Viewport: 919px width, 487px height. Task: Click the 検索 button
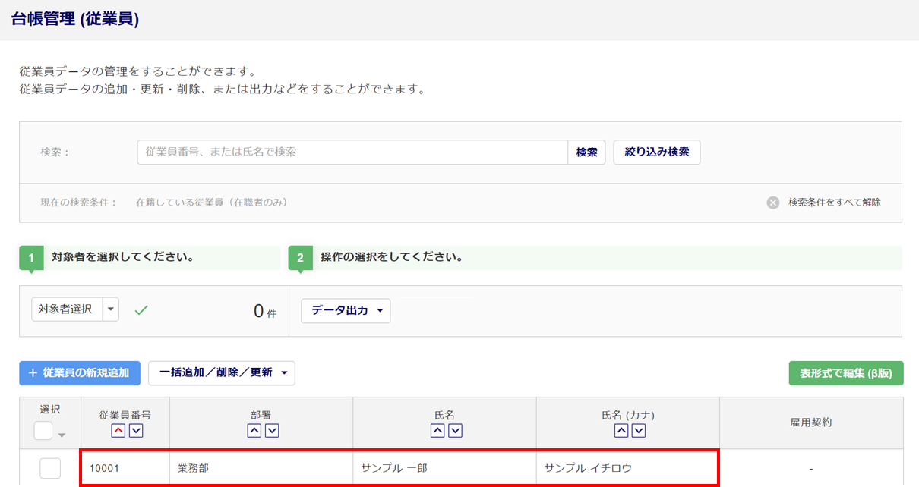(586, 152)
